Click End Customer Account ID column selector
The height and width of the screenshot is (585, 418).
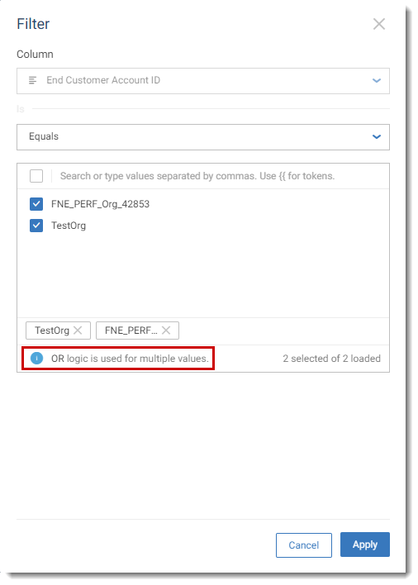pos(203,81)
